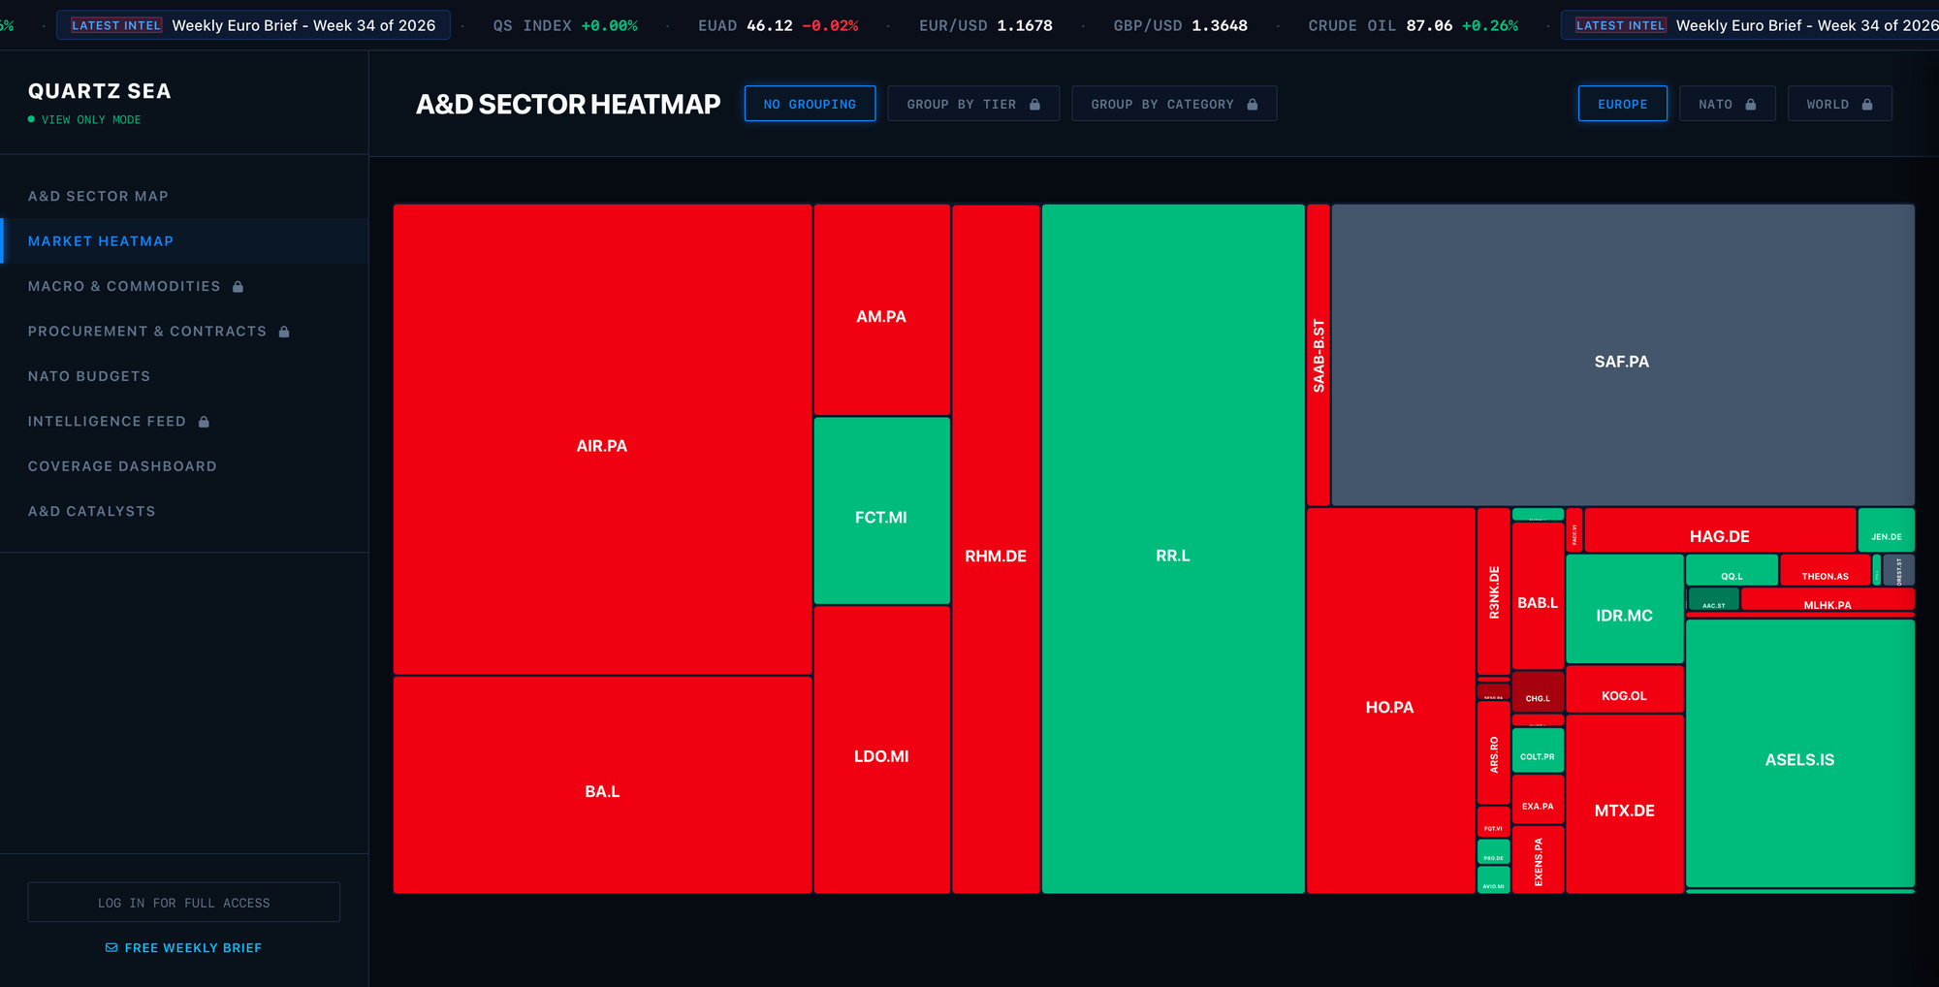This screenshot has height=987, width=1939.
Task: Select the small gray OREST.ST tile
Action: [x=1899, y=570]
